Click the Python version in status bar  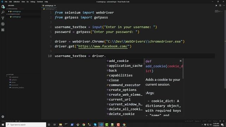[7, 121]
